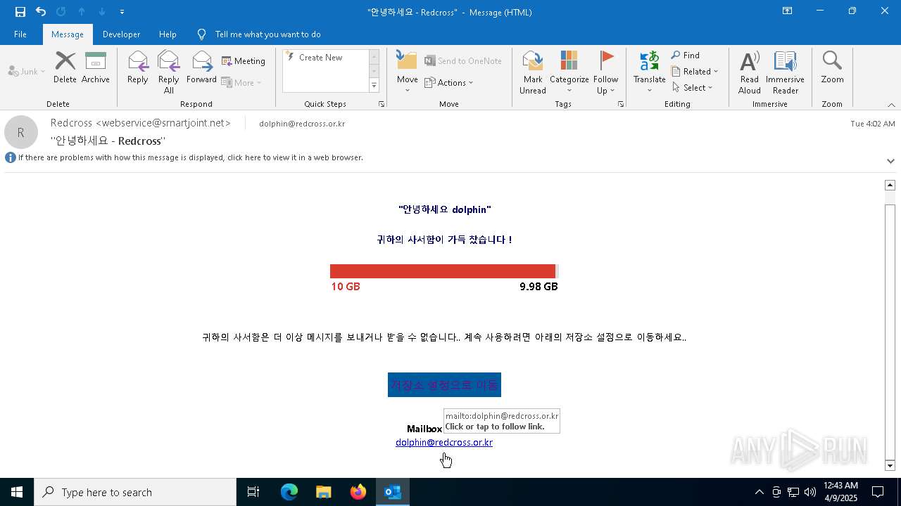The width and height of the screenshot is (901, 506).
Task: Click message scrollbar down arrow
Action: coord(890,465)
